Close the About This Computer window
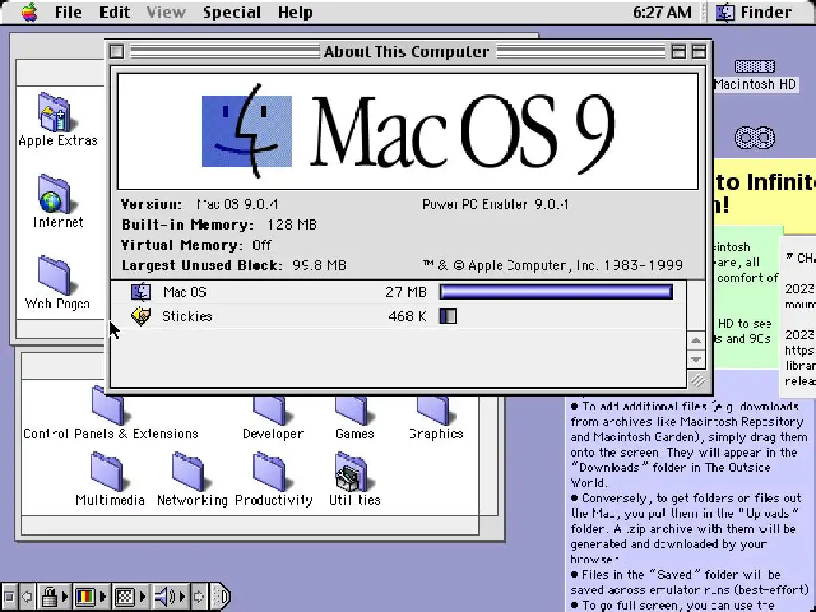 (x=117, y=52)
